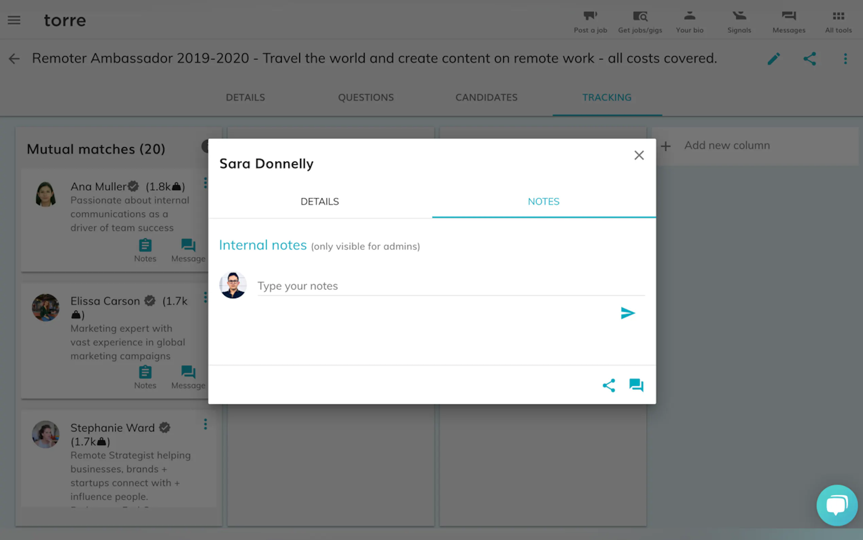Click the share icon in the dialog footer
Viewport: 863px width, 540px height.
pos(609,385)
